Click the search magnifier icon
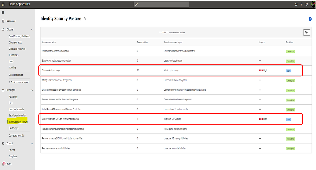 click(136, 4)
